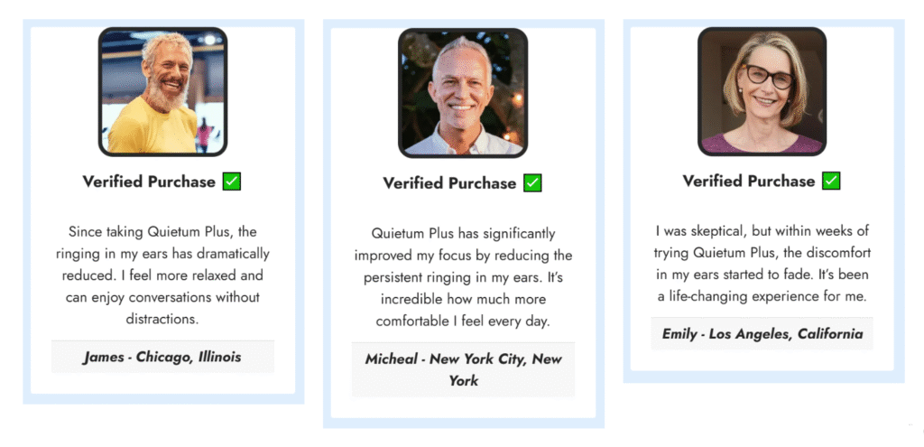The width and height of the screenshot is (924, 447).
Task: Click Verified Purchase heading above James's review
Action: 149,182
